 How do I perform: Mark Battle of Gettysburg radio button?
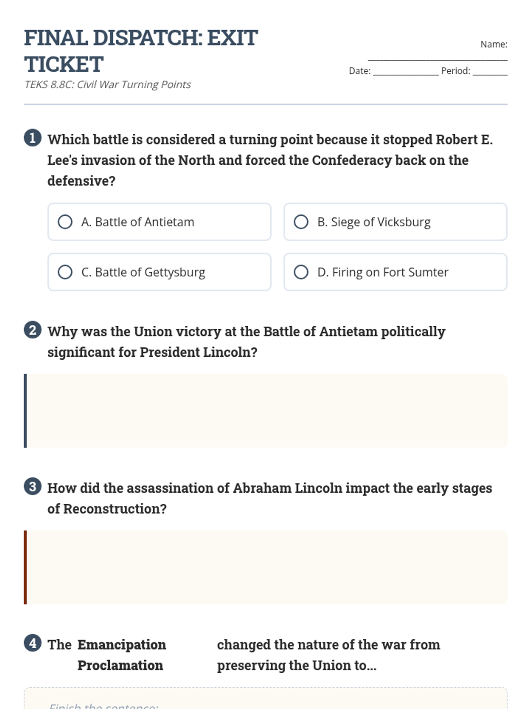(x=65, y=272)
